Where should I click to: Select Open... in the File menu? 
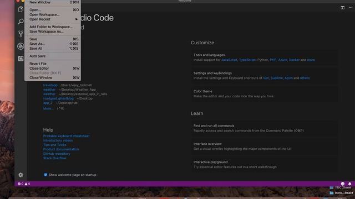[53, 10]
